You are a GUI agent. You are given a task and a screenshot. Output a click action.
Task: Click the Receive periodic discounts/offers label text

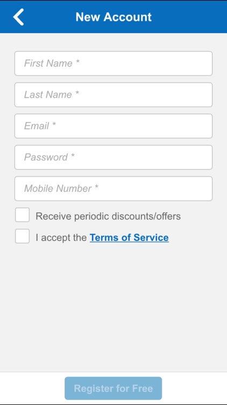point(108,216)
